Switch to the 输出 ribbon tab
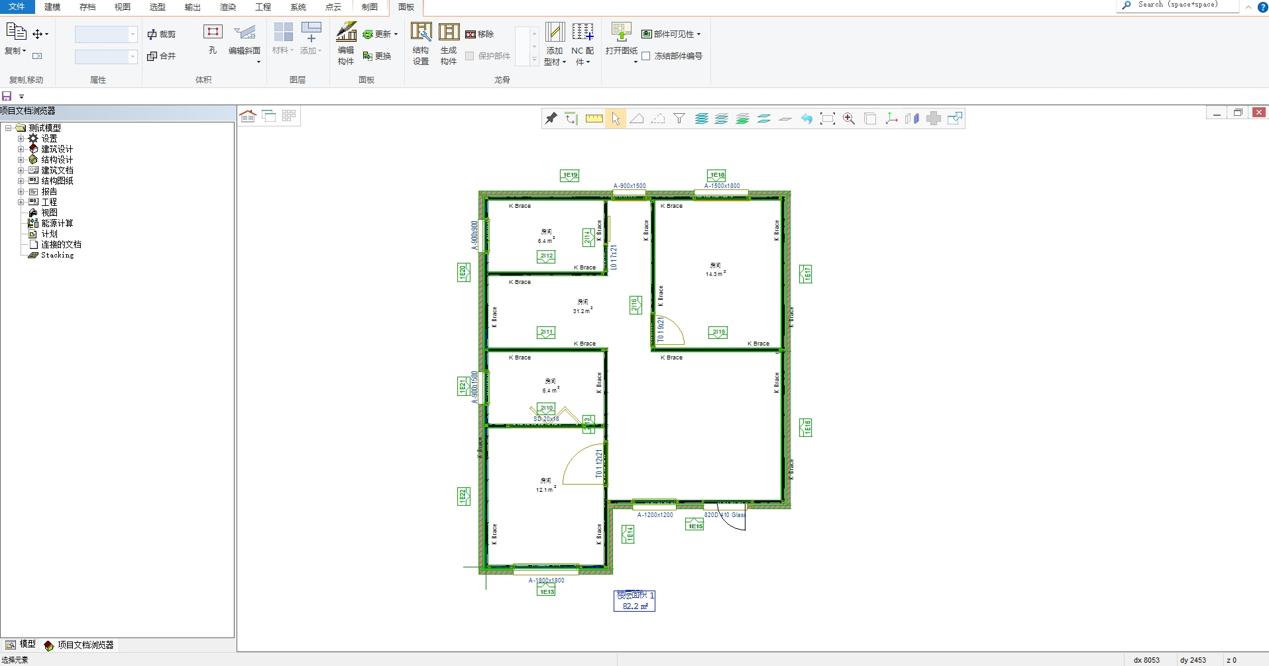 tap(193, 7)
